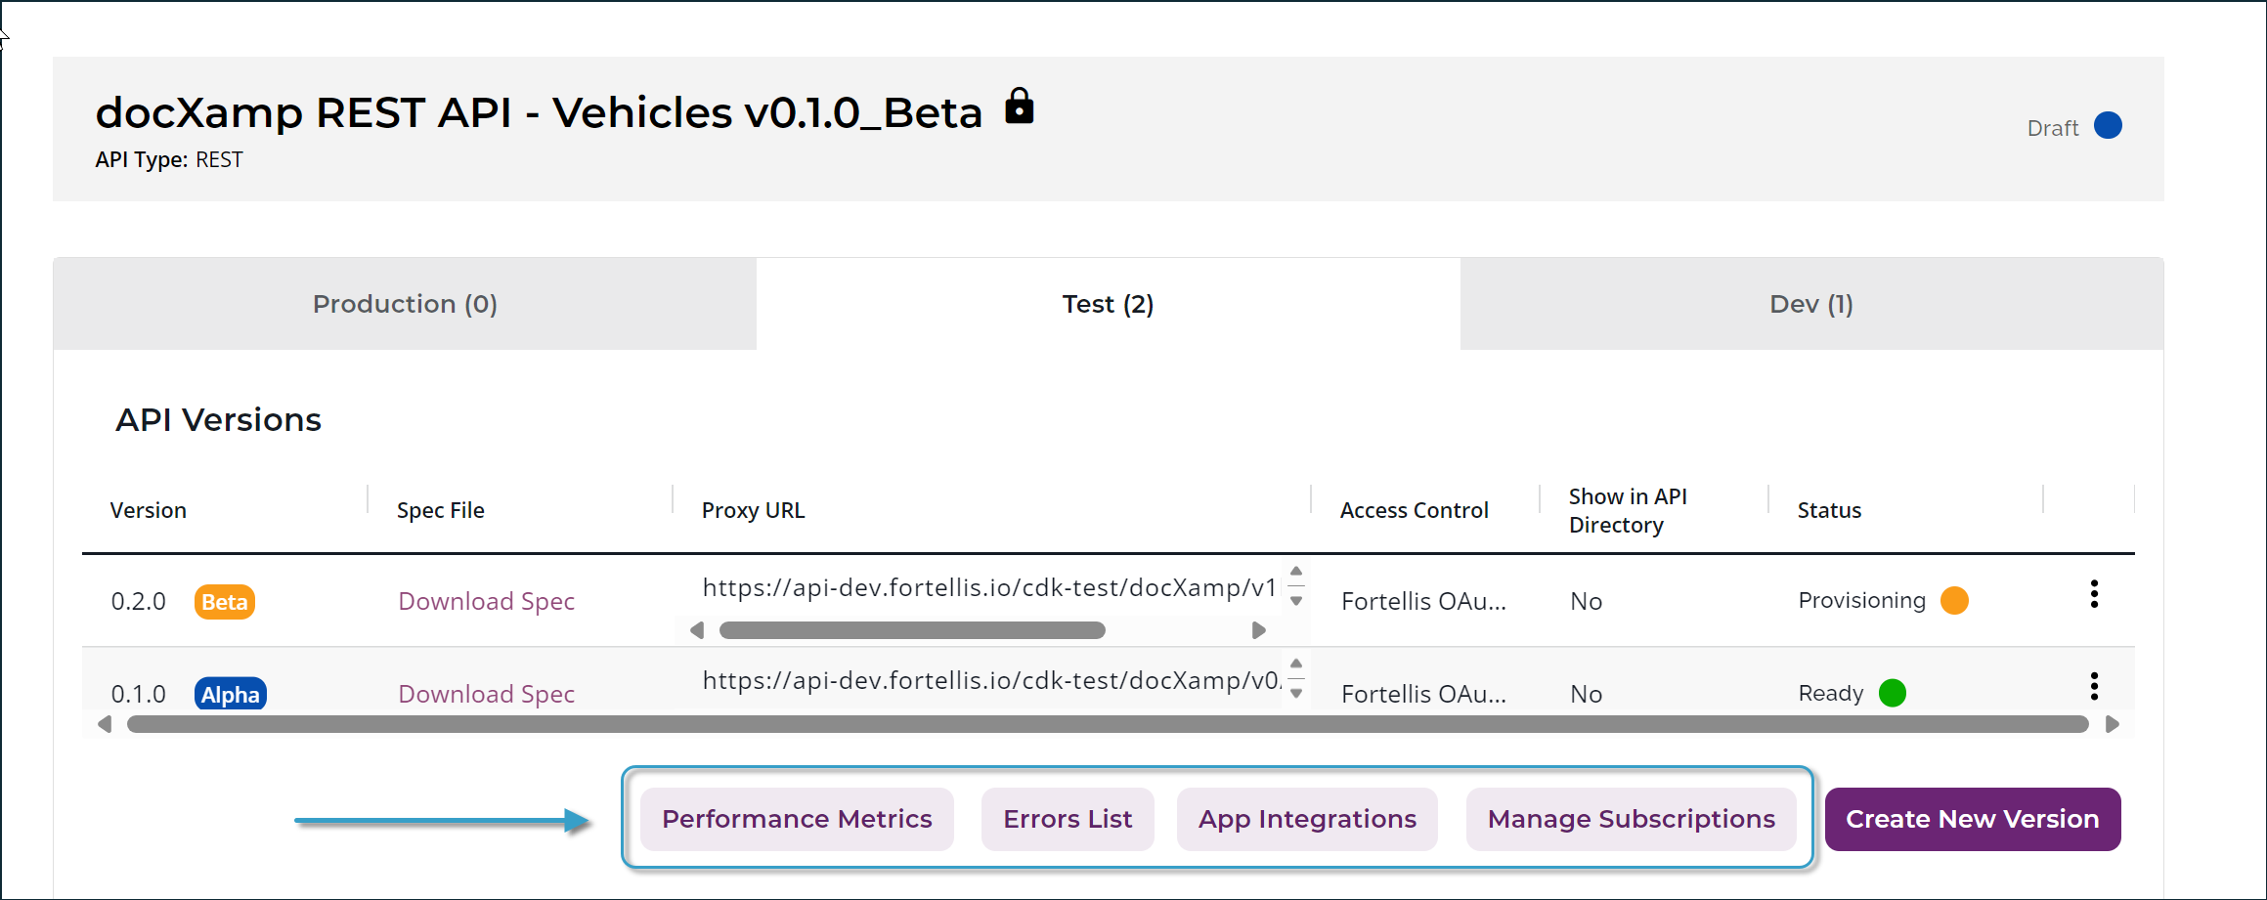This screenshot has width=2267, height=900.
Task: Open the kebab menu for version 0.1.0
Action: 2093,687
